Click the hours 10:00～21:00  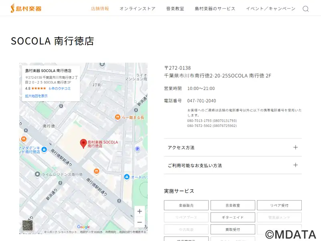[201, 88]
